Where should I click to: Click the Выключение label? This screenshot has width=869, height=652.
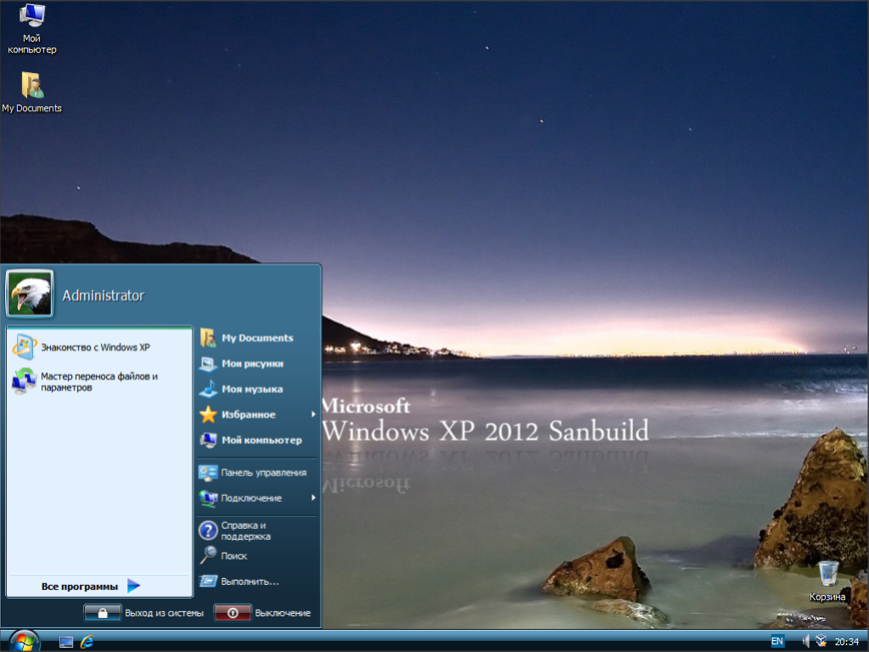click(x=283, y=613)
